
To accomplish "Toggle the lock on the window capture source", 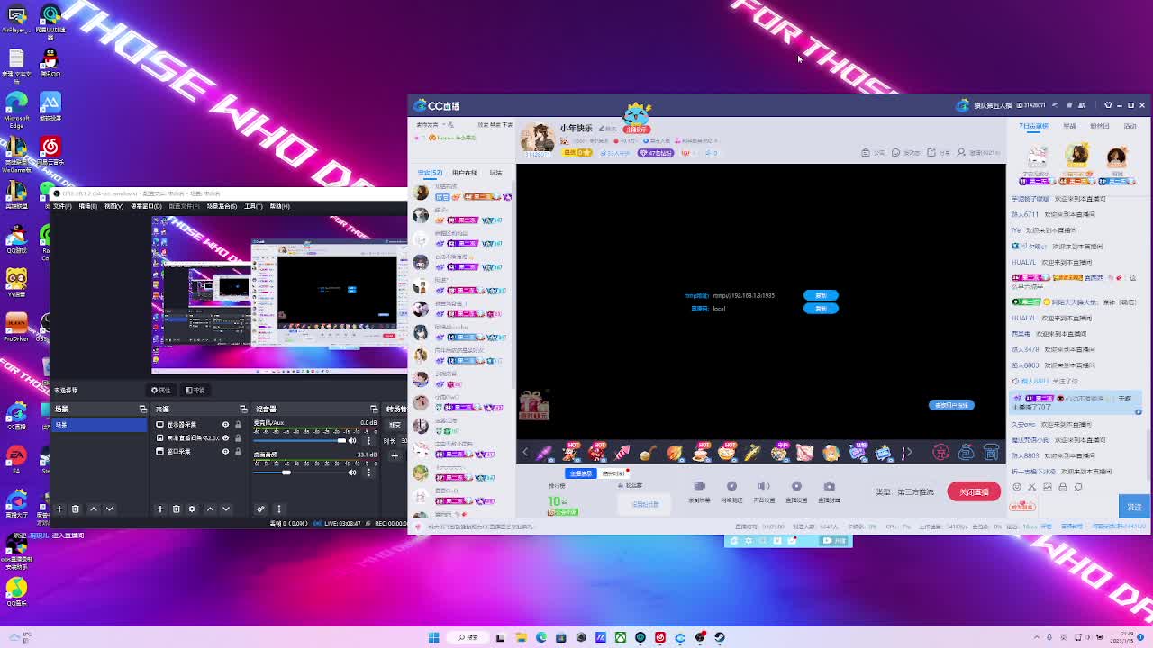I will pos(238,451).
